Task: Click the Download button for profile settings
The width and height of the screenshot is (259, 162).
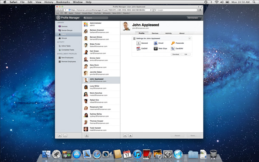Action: pos(176,54)
